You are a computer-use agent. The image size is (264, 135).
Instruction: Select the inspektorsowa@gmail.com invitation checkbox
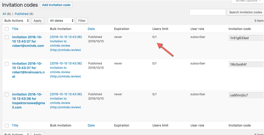pos(7,95)
